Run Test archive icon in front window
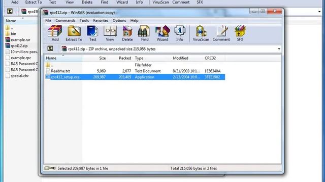Screen dimensions: 325x182 [92, 33]
